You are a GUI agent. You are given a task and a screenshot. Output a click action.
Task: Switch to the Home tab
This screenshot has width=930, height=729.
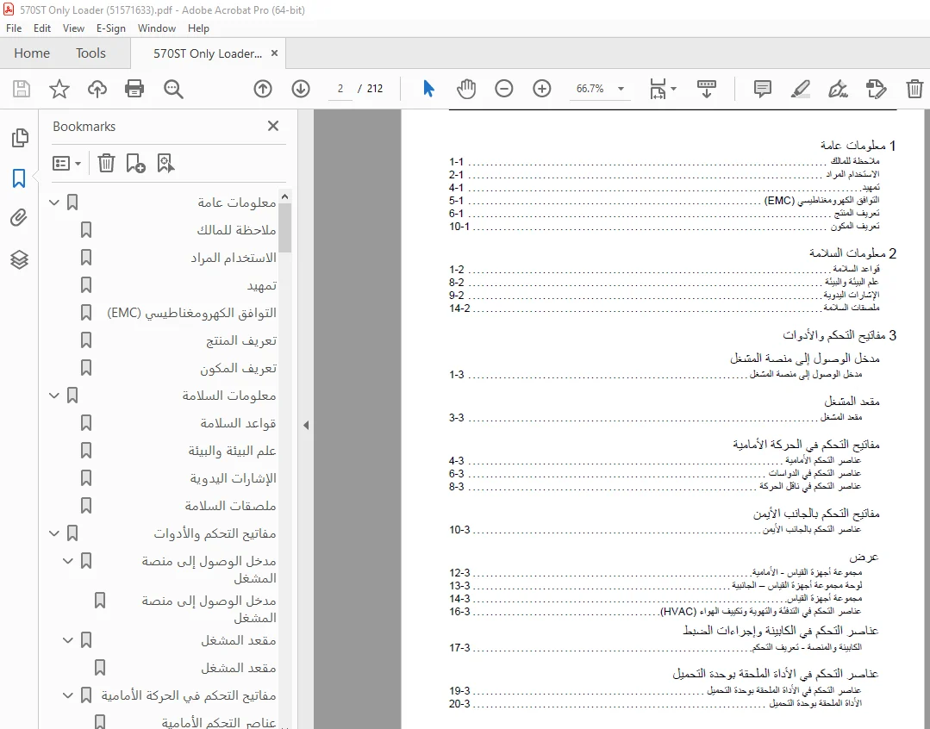coord(32,53)
